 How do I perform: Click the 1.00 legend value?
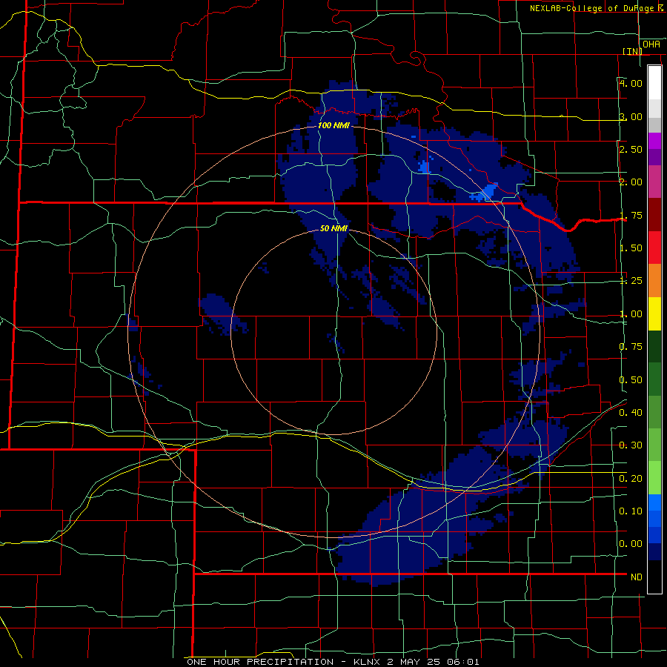coord(631,314)
